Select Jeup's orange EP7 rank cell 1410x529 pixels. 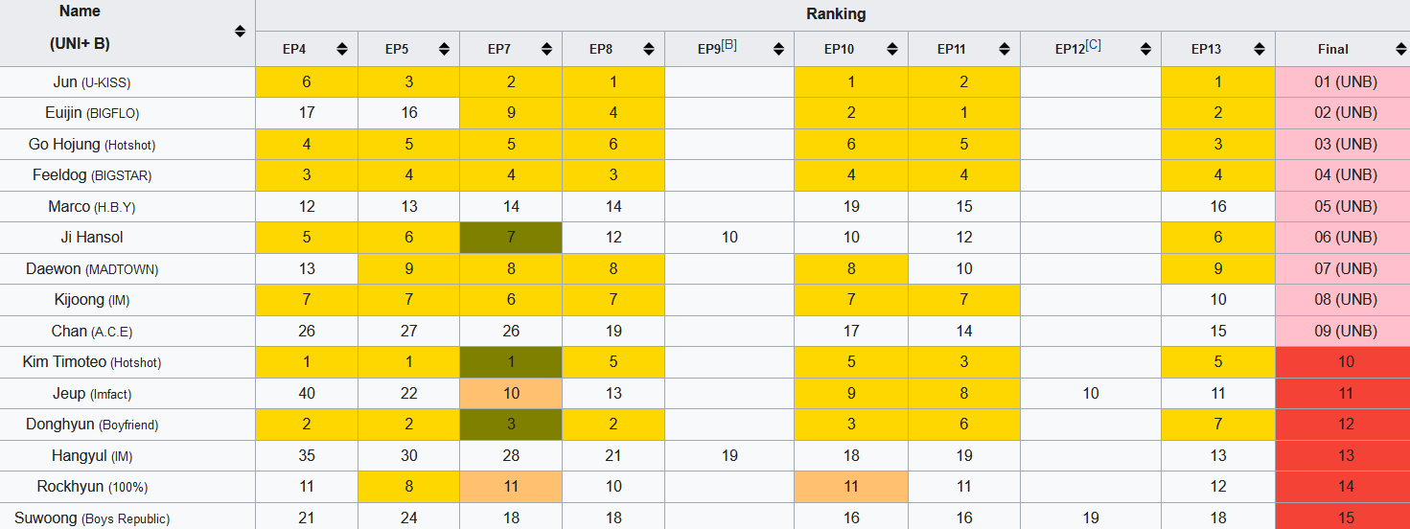click(x=511, y=393)
